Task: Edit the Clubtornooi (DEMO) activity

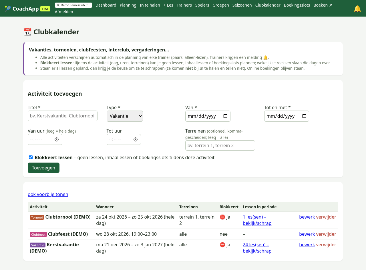Action: point(307,217)
